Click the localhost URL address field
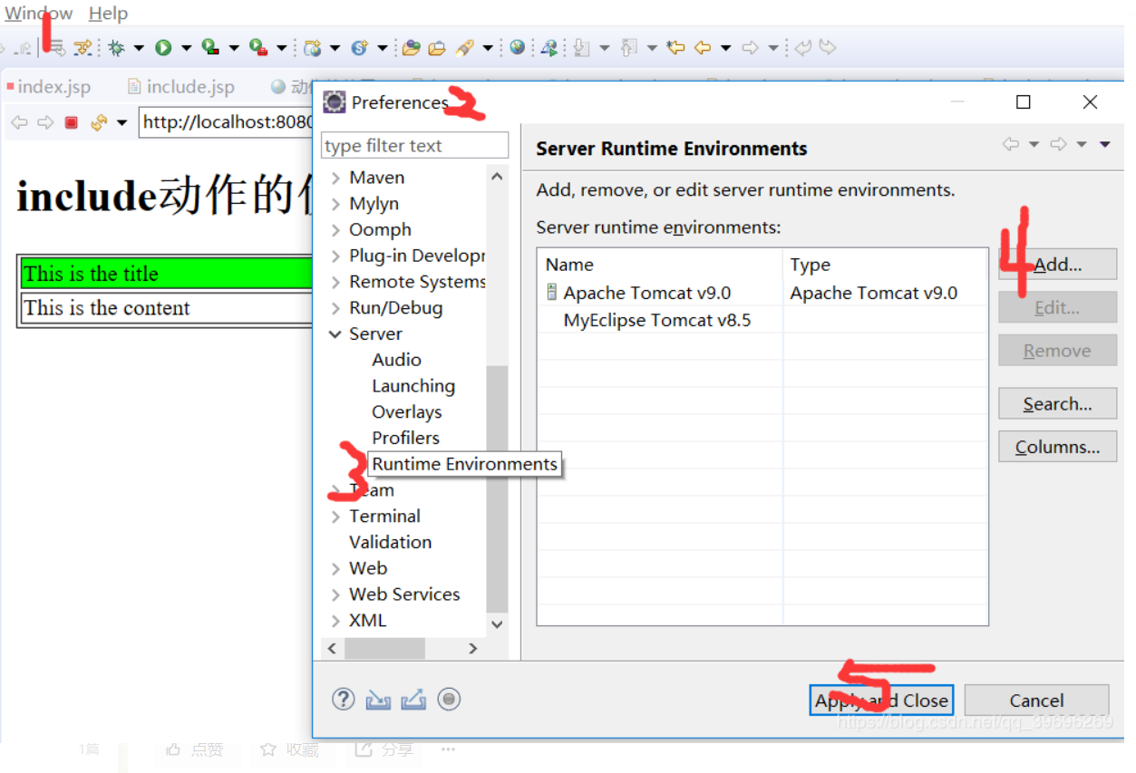 pyautogui.click(x=227, y=122)
